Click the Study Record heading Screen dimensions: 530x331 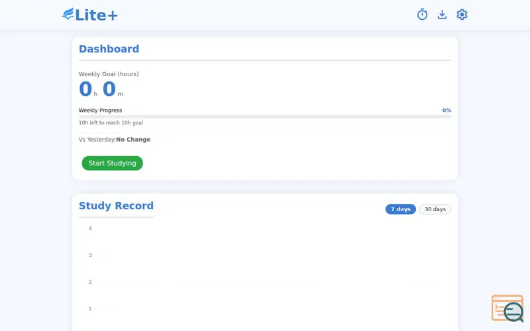click(x=116, y=206)
